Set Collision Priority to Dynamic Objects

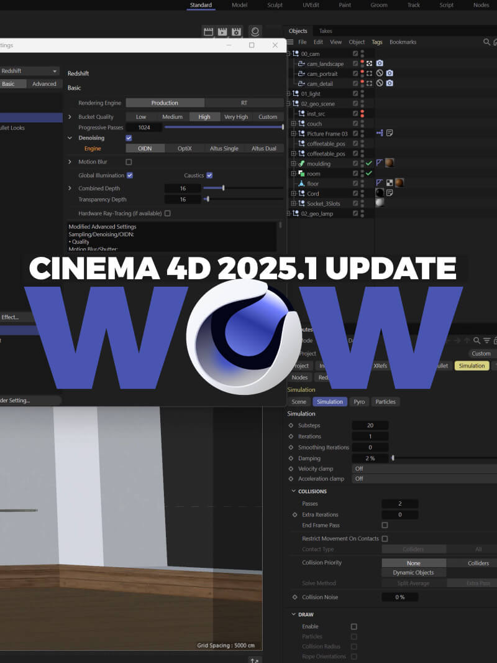[413, 573]
